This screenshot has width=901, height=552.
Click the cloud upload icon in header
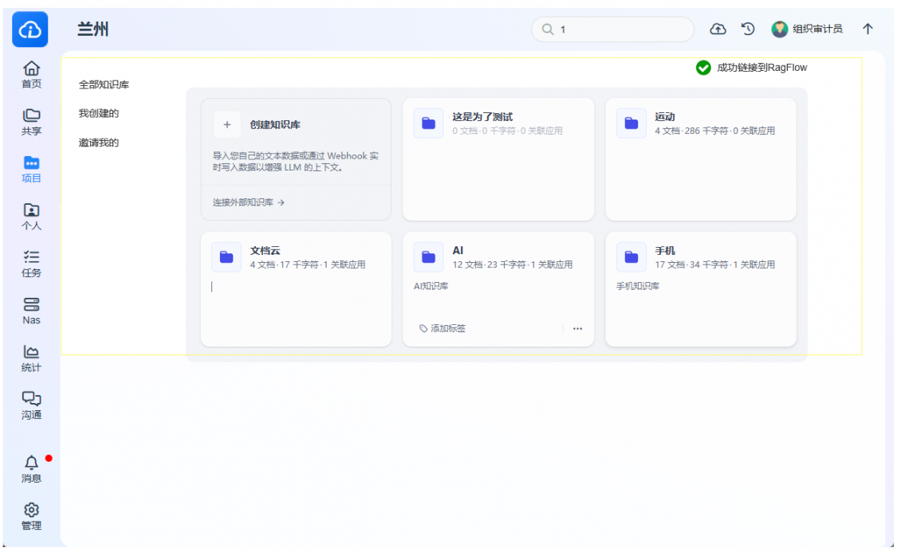click(718, 29)
